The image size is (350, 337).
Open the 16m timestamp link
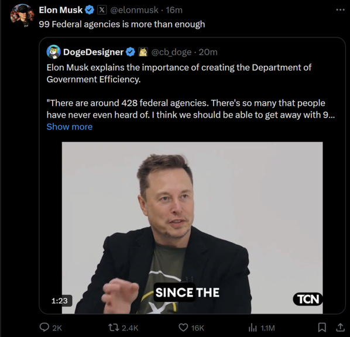pos(174,10)
